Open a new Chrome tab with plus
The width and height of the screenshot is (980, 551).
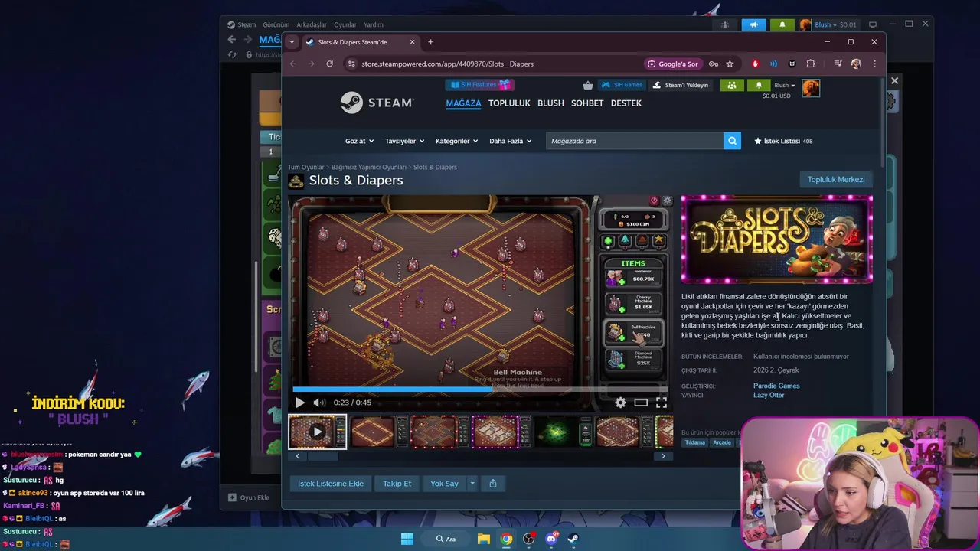click(x=430, y=42)
